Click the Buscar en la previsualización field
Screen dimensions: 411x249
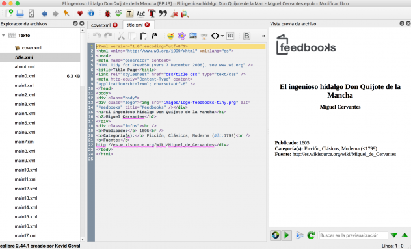coord(353,235)
